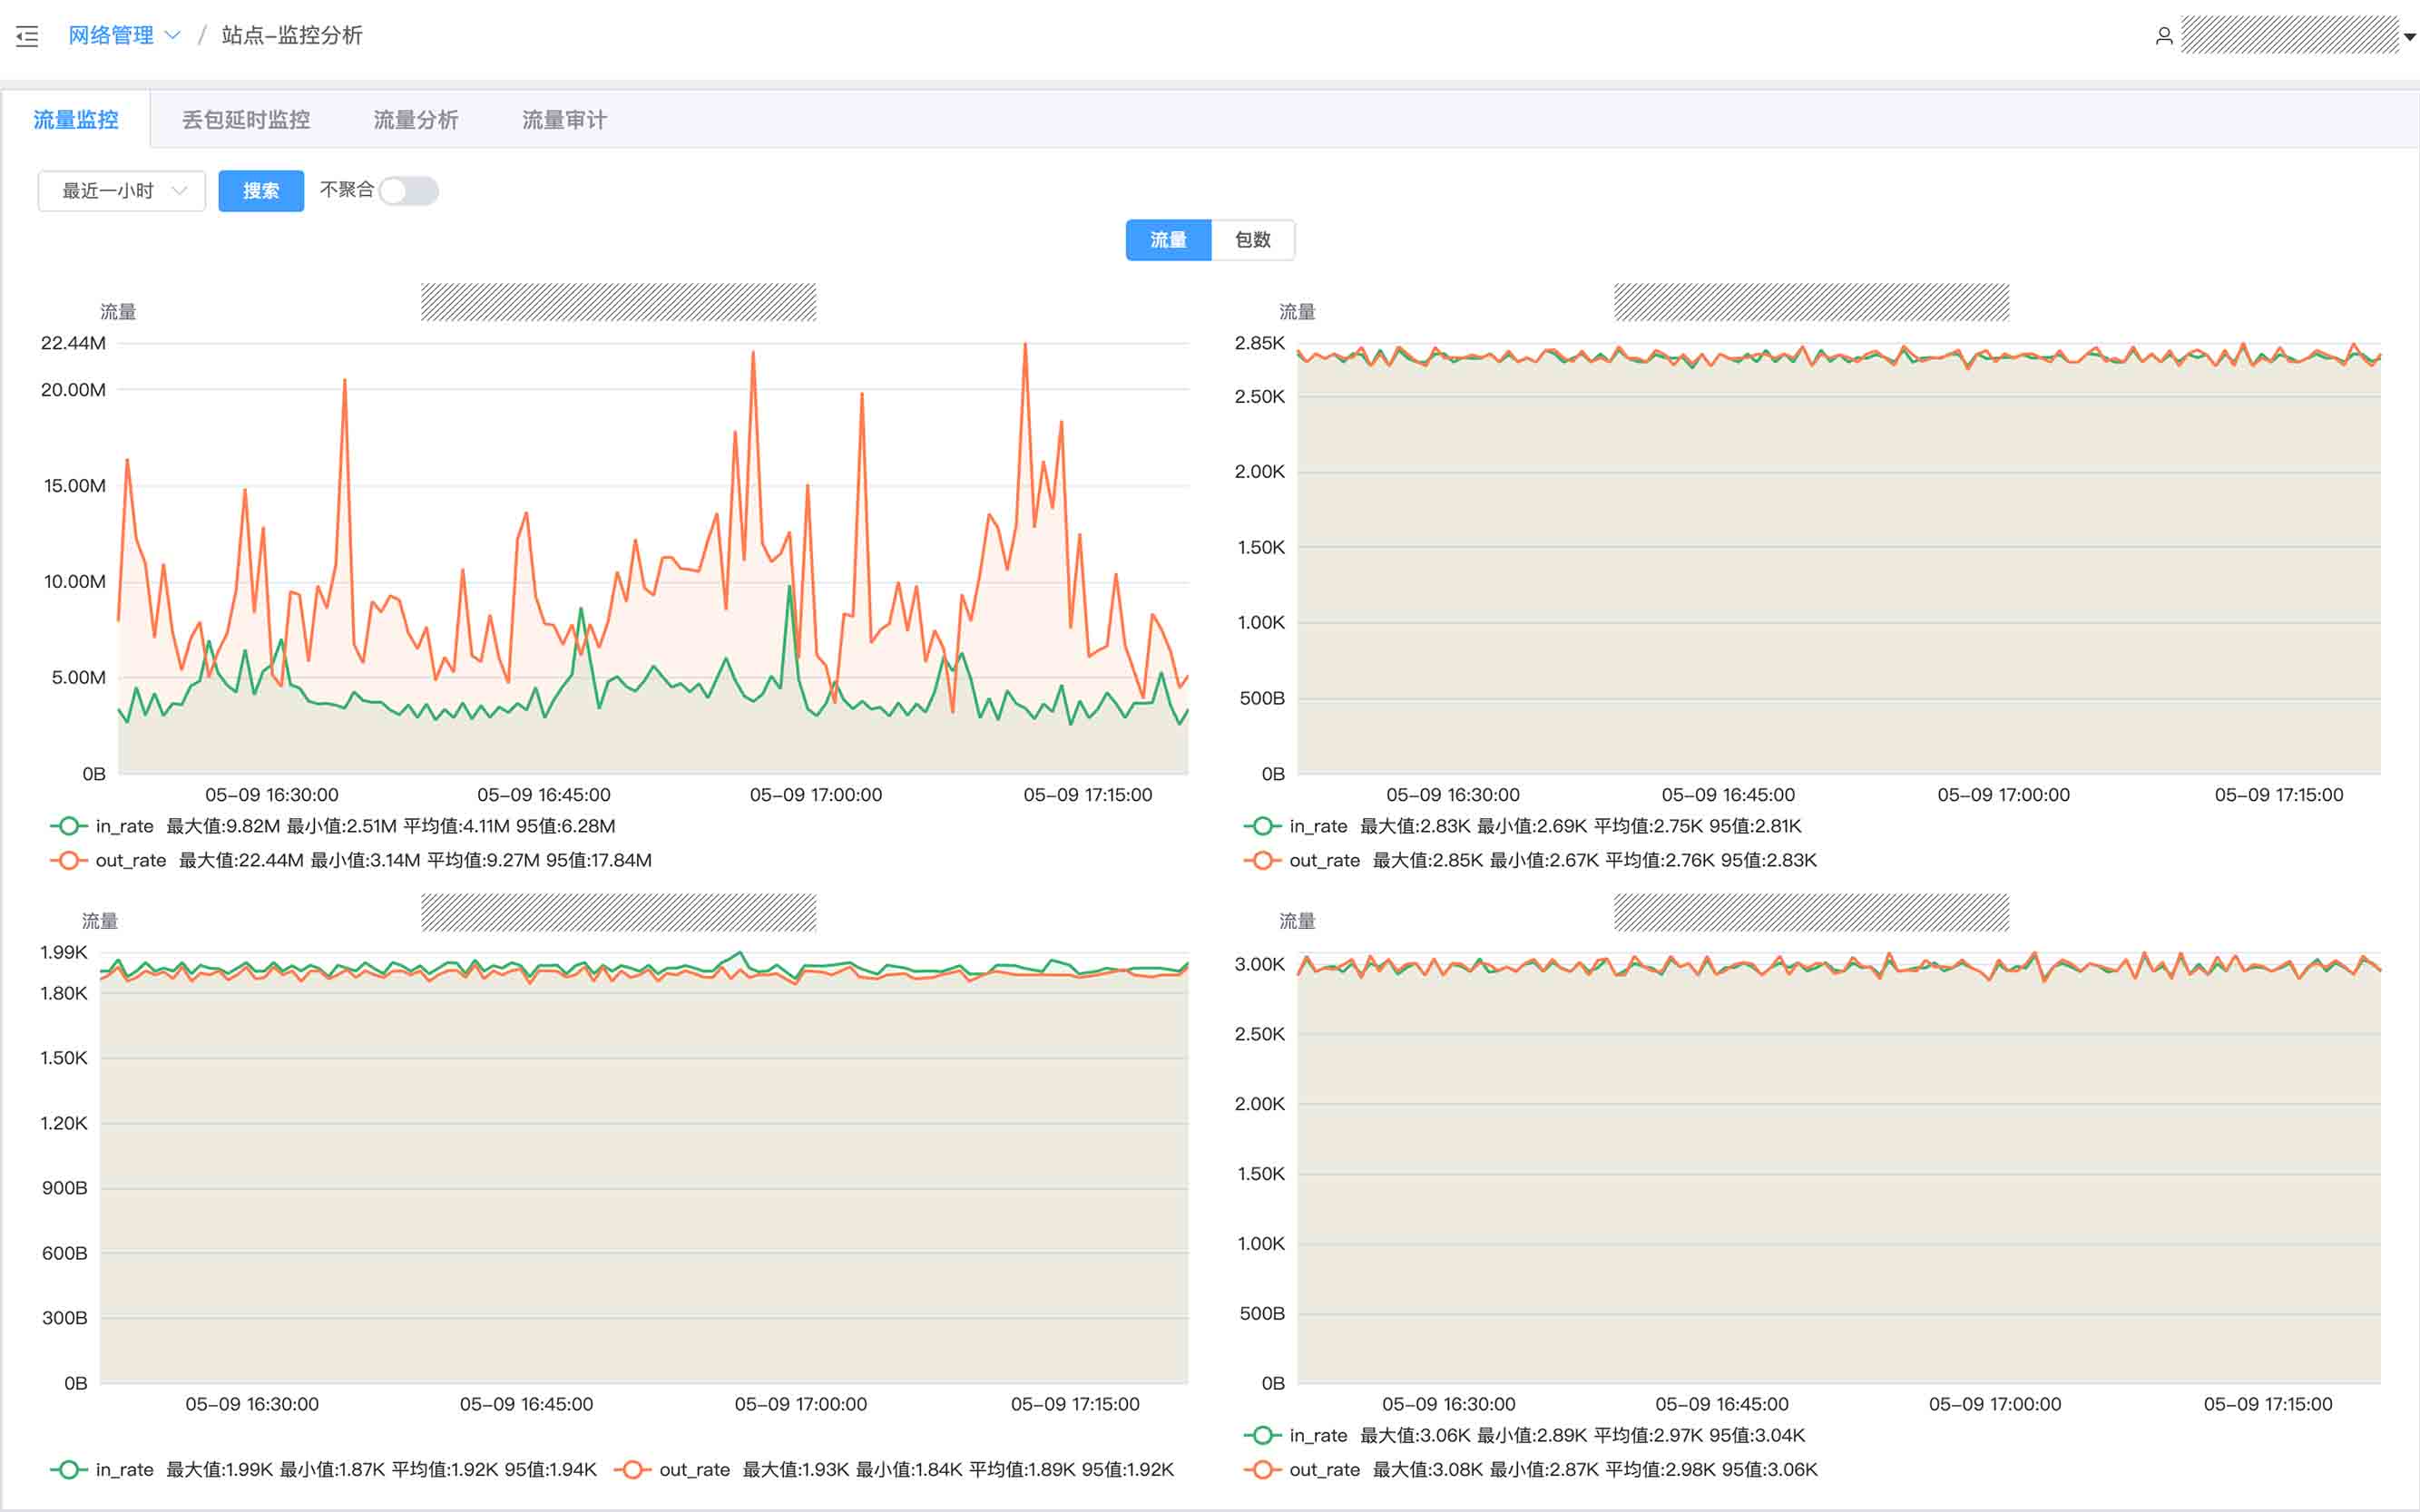Screen dimensions: 2420x1512
Task: Switch to the 流量审计 tab
Action: tap(563, 120)
